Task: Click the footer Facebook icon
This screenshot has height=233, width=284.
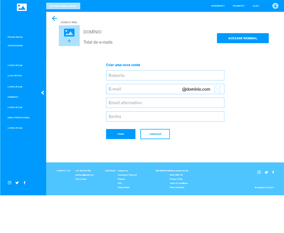Action: pyautogui.click(x=273, y=172)
